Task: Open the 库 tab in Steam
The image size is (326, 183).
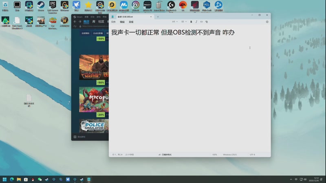Action: tap(94, 22)
